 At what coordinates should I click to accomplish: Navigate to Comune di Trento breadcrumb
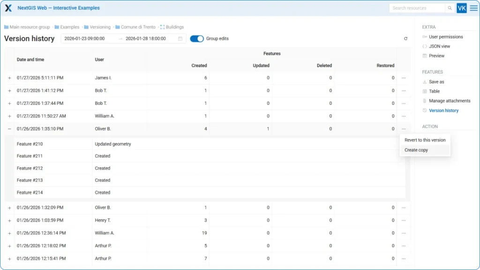click(x=135, y=27)
